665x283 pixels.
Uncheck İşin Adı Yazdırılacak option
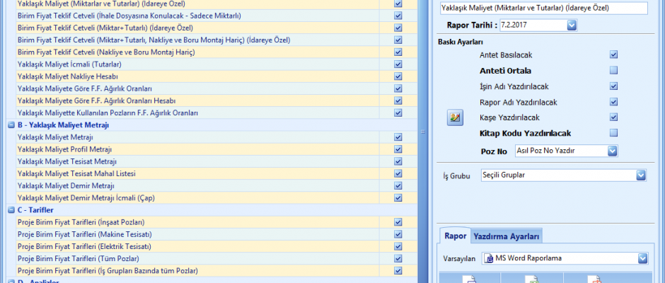613,86
